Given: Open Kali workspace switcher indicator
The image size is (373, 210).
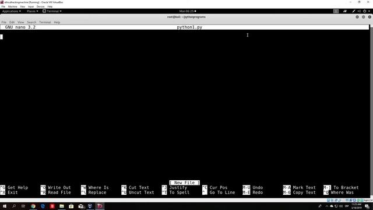Looking at the screenshot, I should [336, 11].
